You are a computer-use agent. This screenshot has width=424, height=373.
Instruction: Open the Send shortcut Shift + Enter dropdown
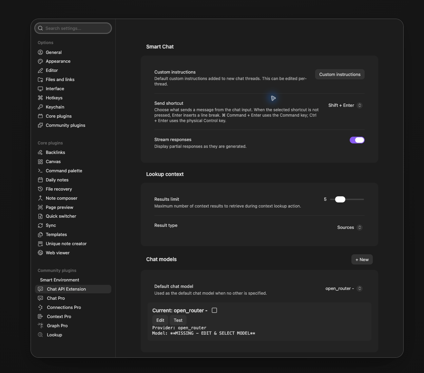[345, 105]
